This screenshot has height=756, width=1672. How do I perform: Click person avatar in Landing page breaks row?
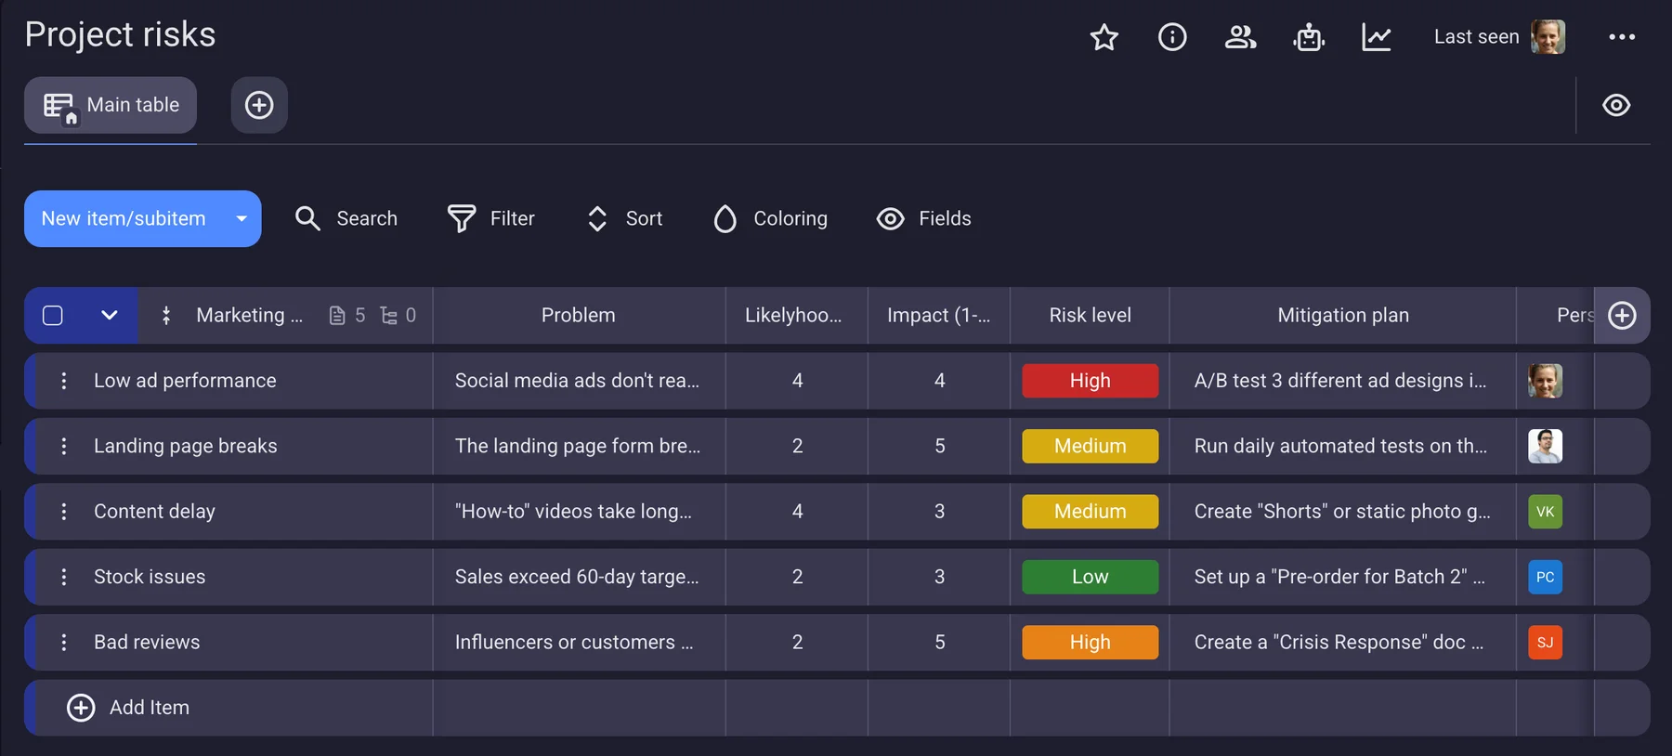(x=1545, y=447)
